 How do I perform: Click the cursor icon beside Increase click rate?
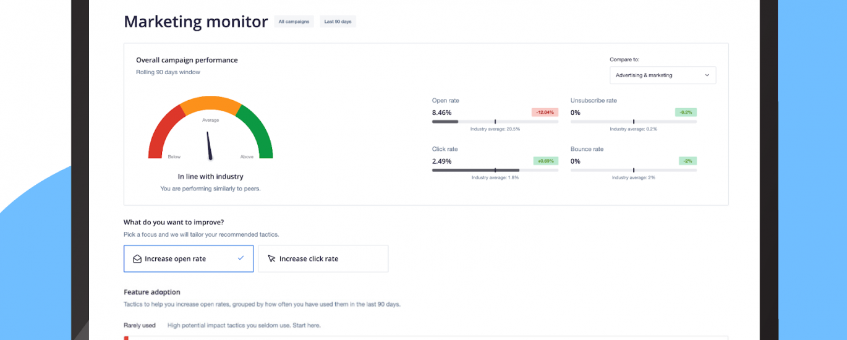pyautogui.click(x=271, y=259)
